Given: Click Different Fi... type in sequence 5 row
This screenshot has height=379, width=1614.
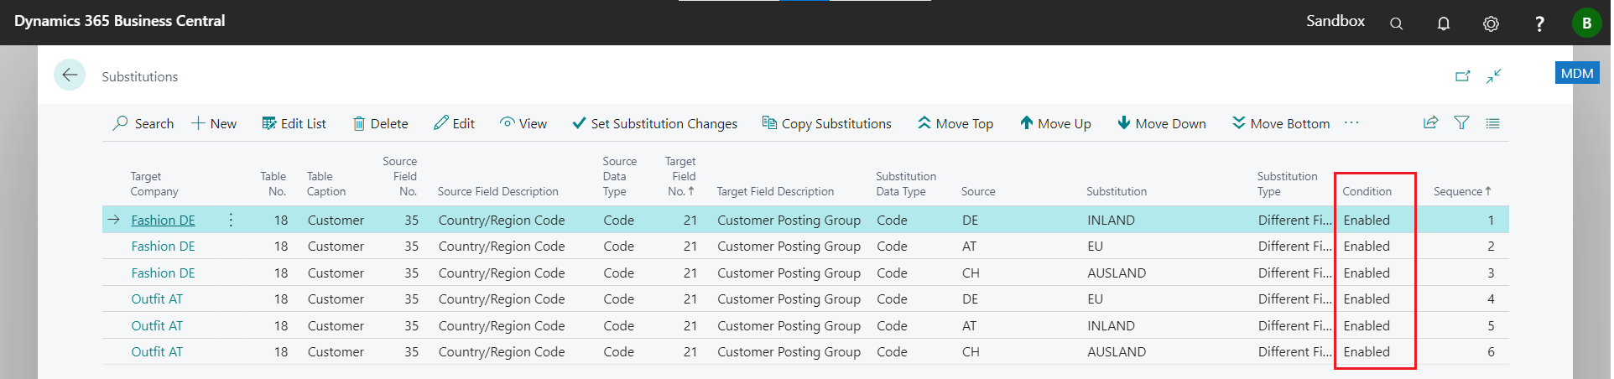Looking at the screenshot, I should [x=1294, y=325].
